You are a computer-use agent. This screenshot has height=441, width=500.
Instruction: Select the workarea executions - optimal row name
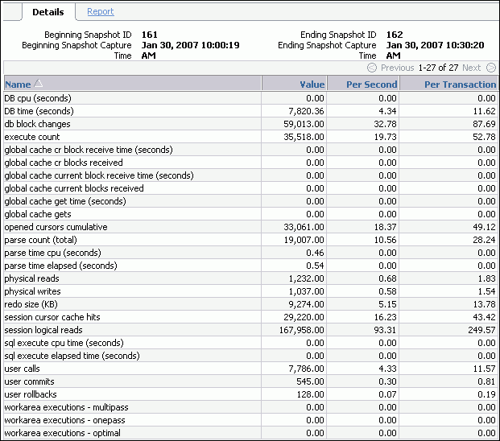tap(62, 433)
